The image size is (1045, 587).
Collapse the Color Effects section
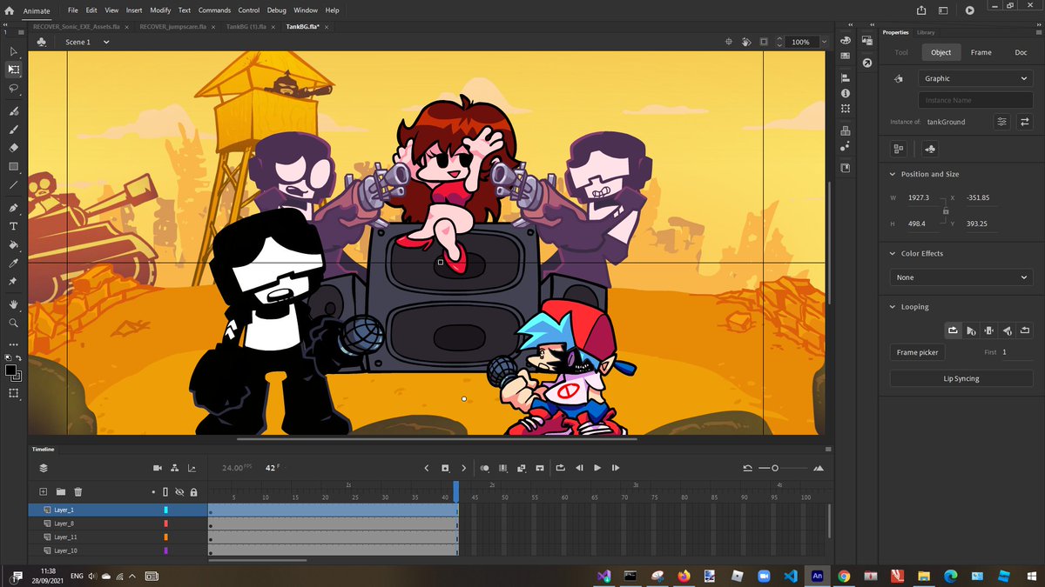click(892, 253)
